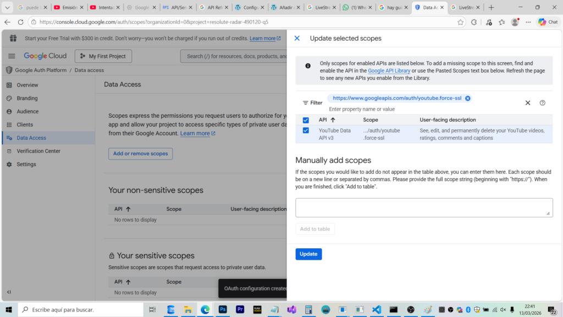The width and height of the screenshot is (563, 317).
Task: Reload the page with the refresh icon
Action: (x=20, y=22)
